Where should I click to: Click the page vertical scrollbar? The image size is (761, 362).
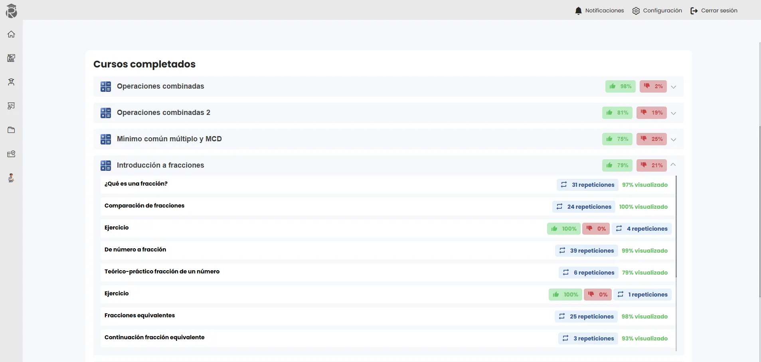pyautogui.click(x=759, y=200)
